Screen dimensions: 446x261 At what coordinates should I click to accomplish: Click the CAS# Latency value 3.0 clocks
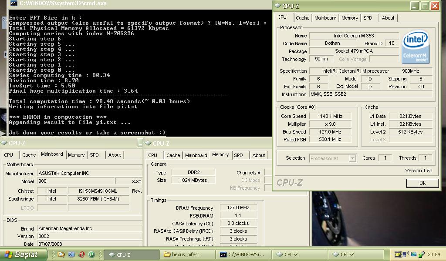click(x=238, y=223)
